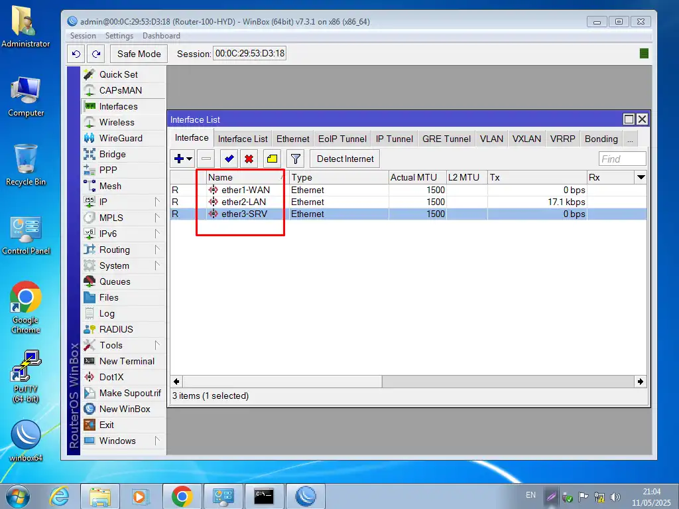
Task: Select the ether1-WAN interface row
Action: (245, 190)
